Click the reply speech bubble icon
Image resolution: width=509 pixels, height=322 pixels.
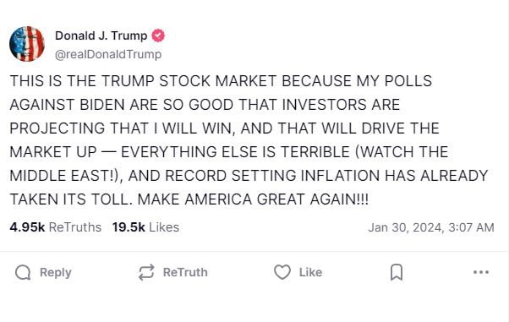click(x=23, y=272)
